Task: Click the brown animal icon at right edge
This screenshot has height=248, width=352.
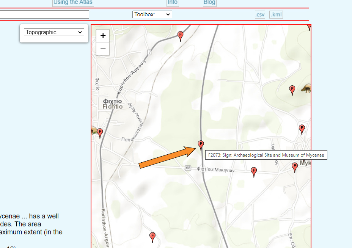Action: 306,89
